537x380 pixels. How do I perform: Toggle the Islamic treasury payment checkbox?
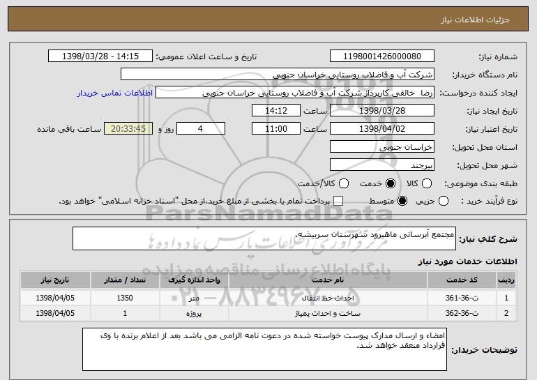click(338, 201)
